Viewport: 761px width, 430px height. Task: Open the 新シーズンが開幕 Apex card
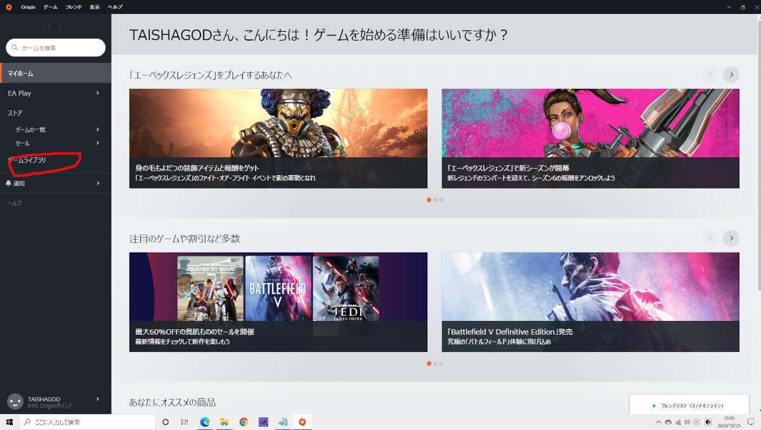(x=590, y=138)
